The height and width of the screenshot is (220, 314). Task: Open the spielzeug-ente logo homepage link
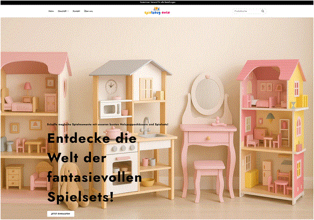(157, 11)
